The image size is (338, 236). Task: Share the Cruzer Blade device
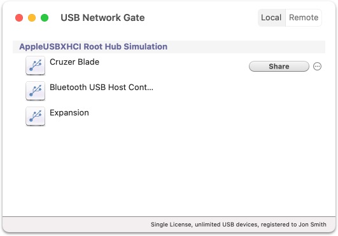tap(279, 66)
